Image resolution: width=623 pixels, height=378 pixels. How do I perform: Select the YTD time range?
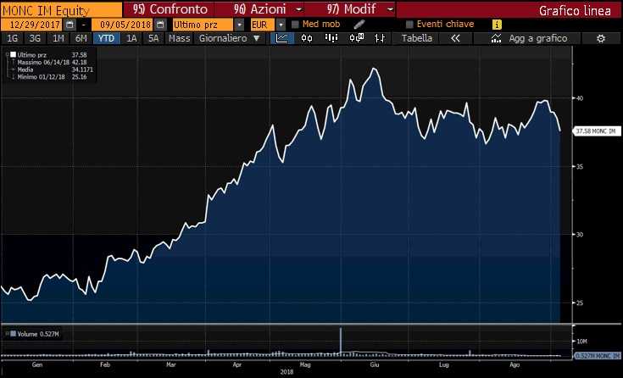pyautogui.click(x=106, y=38)
